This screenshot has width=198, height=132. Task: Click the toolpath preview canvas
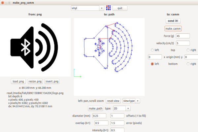point(109,57)
